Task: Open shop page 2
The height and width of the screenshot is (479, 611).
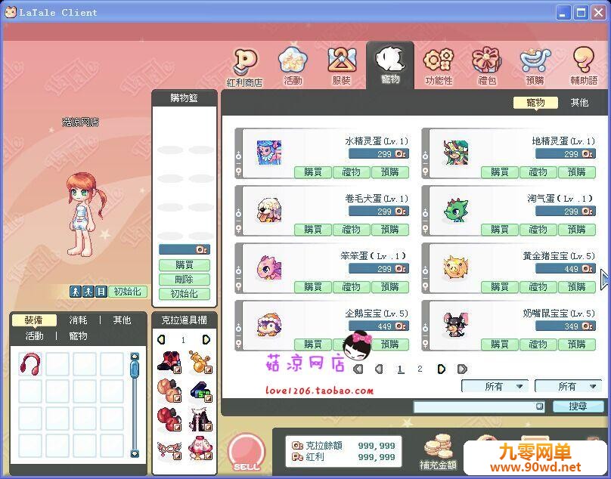Action: pyautogui.click(x=420, y=369)
